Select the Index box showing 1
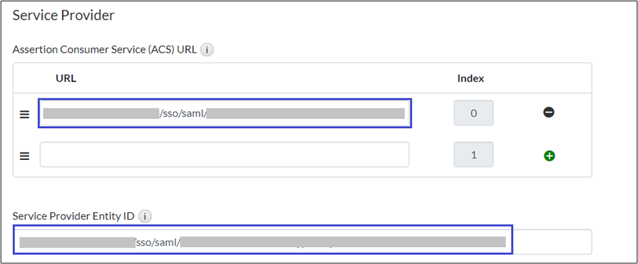Viewport: 638px width, 264px height. [474, 155]
